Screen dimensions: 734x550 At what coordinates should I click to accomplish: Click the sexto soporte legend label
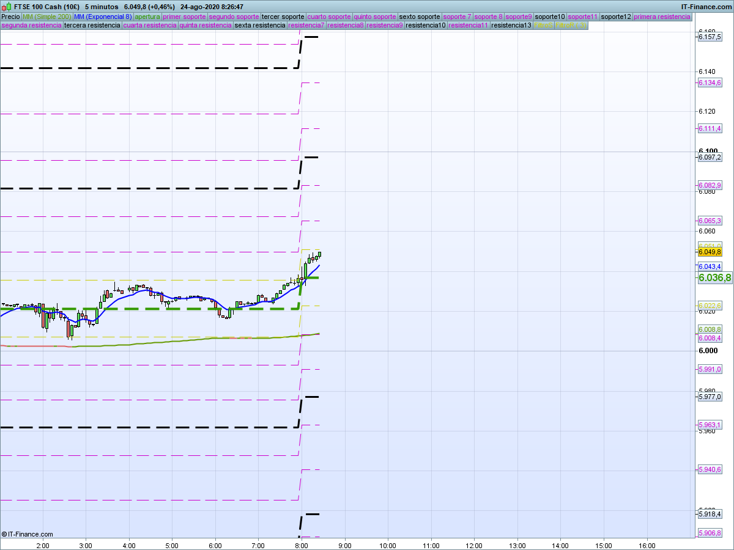click(419, 16)
